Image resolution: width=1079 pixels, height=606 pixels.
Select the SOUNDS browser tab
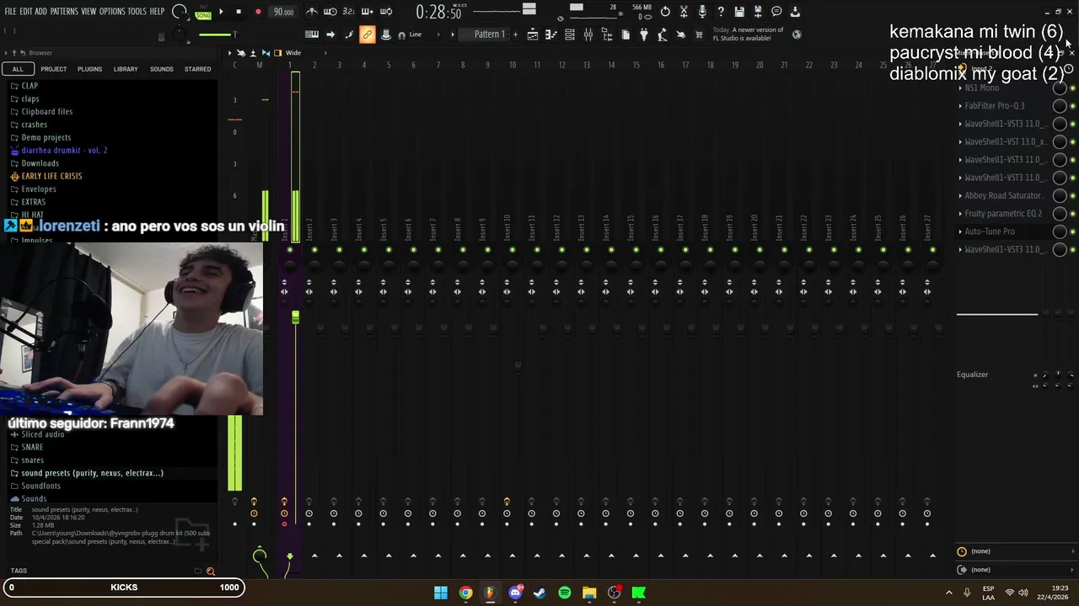(x=162, y=69)
